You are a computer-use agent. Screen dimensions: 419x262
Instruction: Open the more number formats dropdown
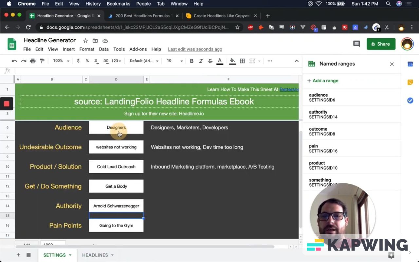tap(116, 61)
